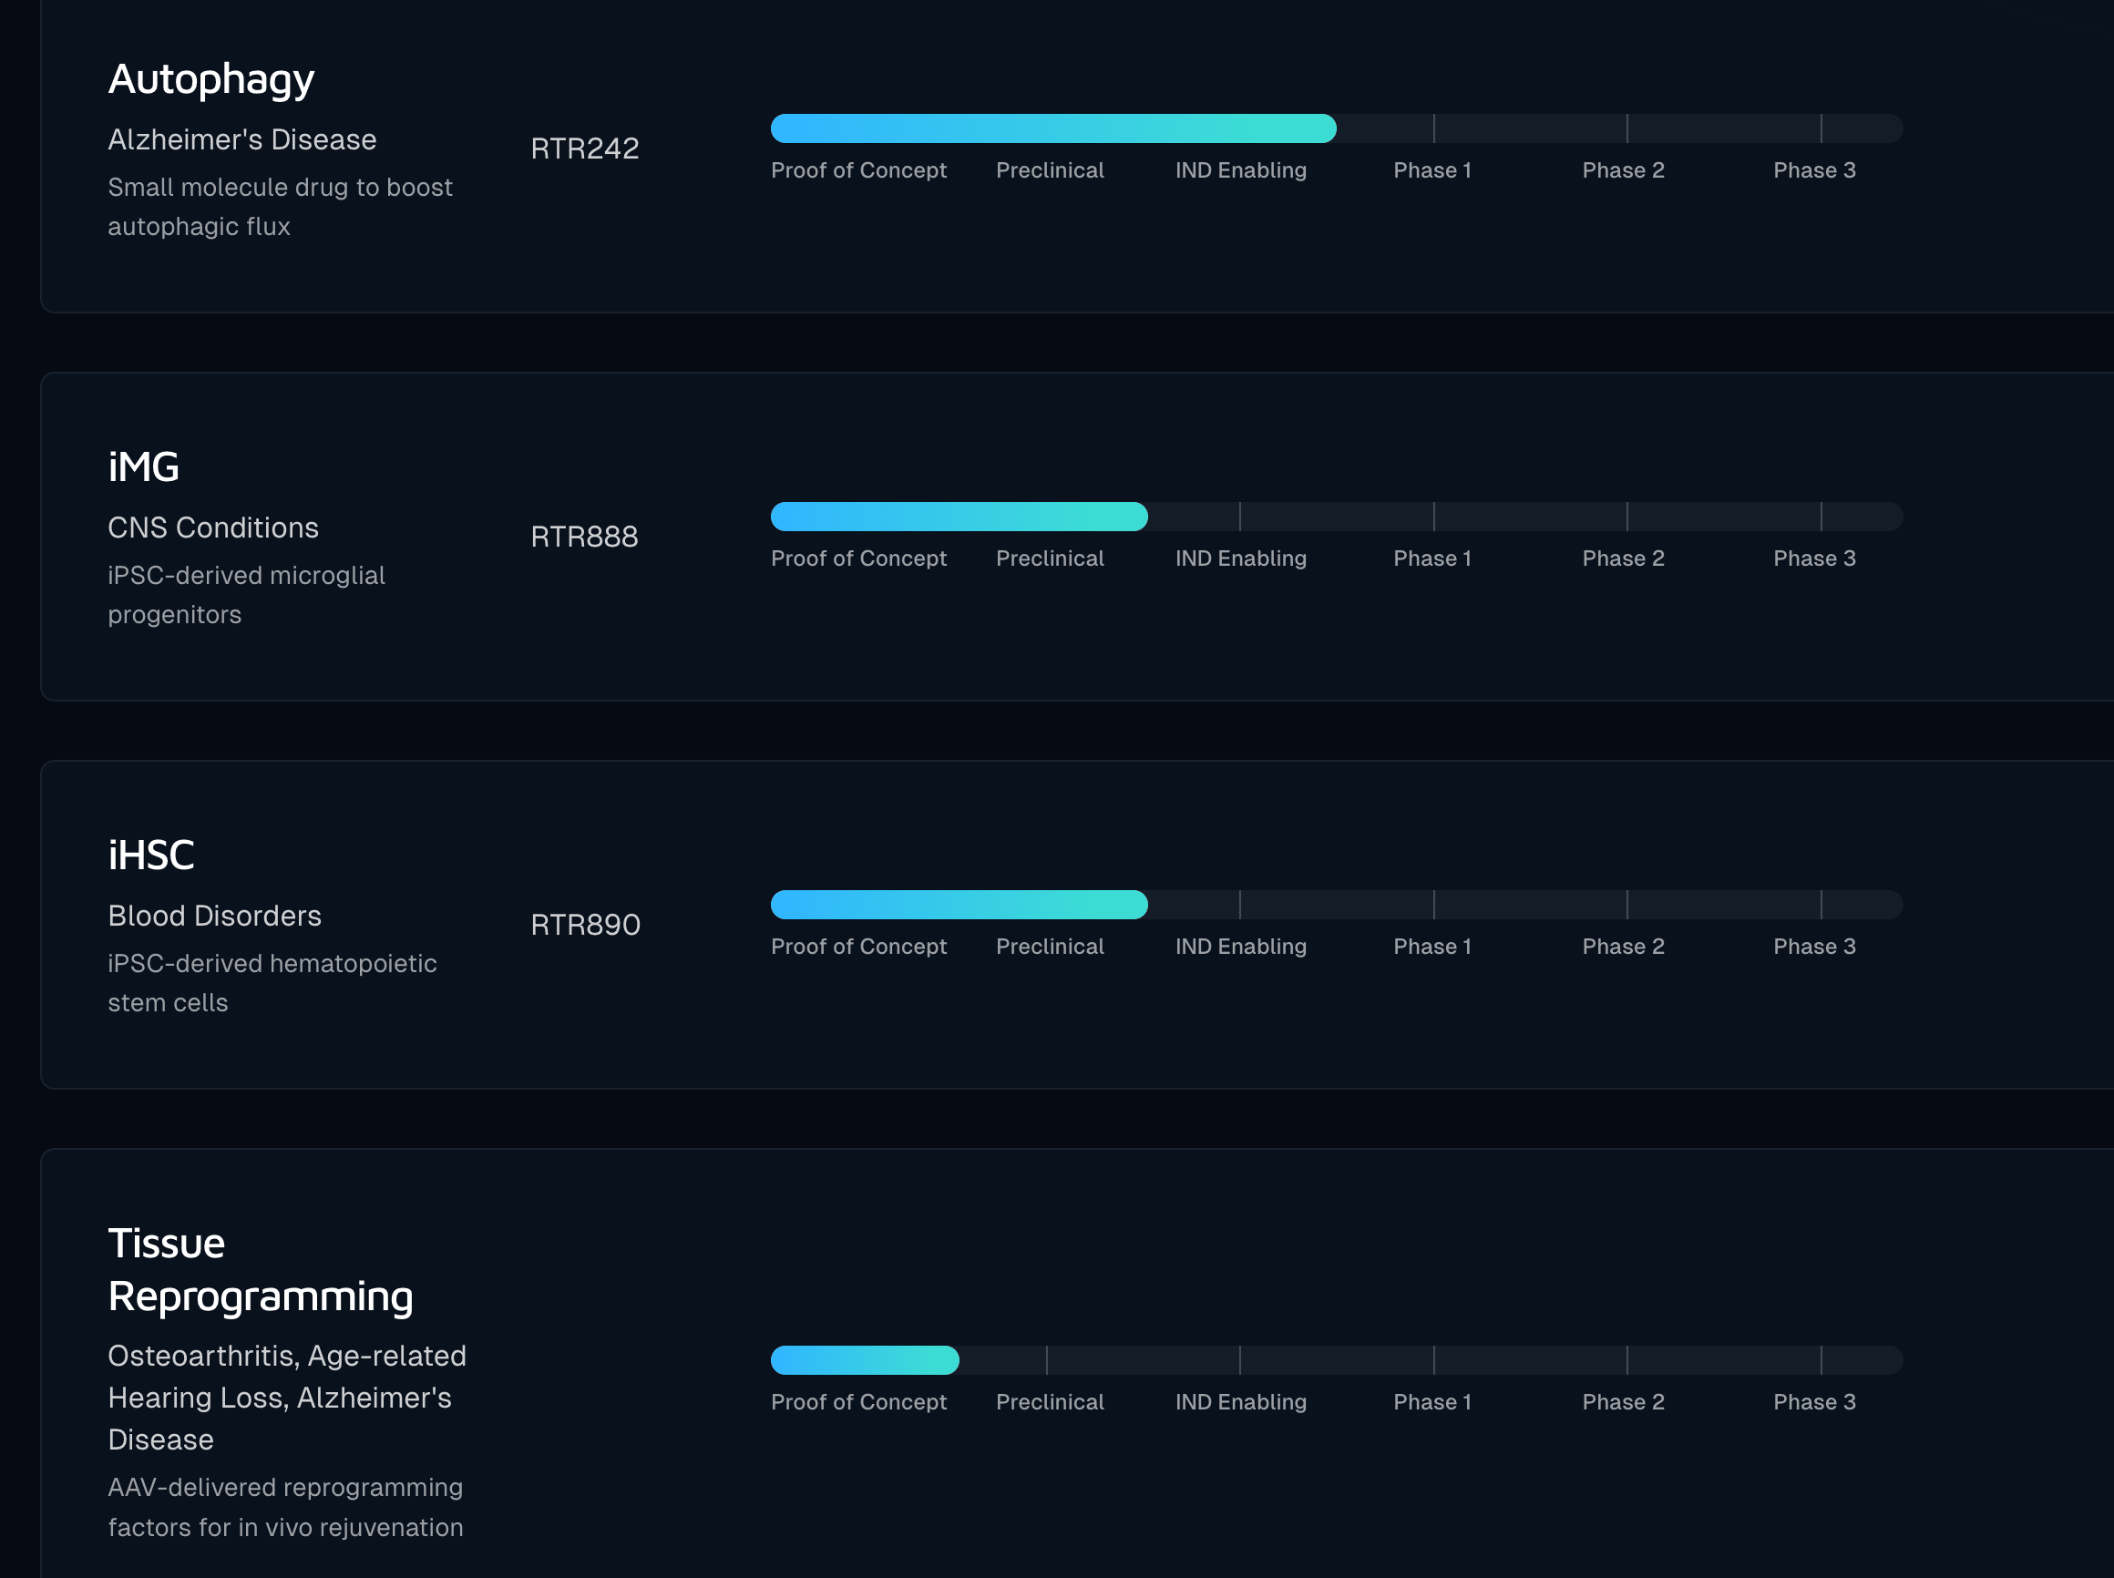
Task: Click the RTR242 compound code
Action: 585,149
